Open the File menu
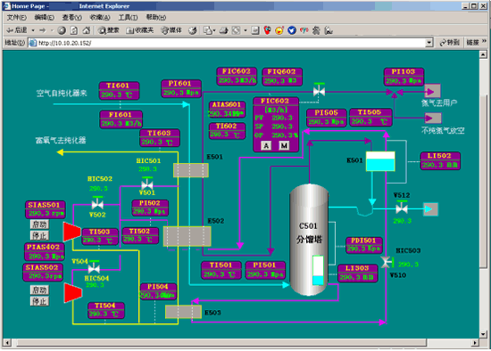This screenshot has height=351, width=491. point(17,18)
